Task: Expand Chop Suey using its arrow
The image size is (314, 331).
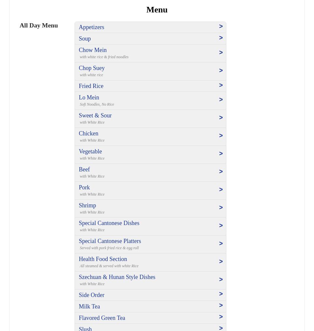Action: (221, 71)
